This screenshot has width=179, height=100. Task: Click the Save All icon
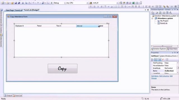(19, 3)
